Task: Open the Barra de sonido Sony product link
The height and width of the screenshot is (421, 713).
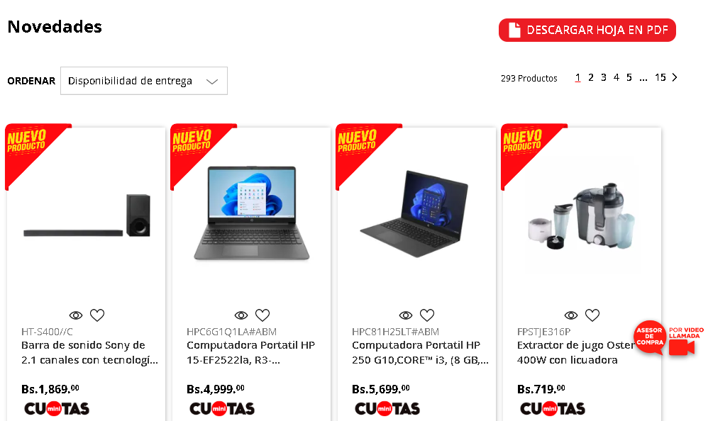Action: [x=89, y=352]
